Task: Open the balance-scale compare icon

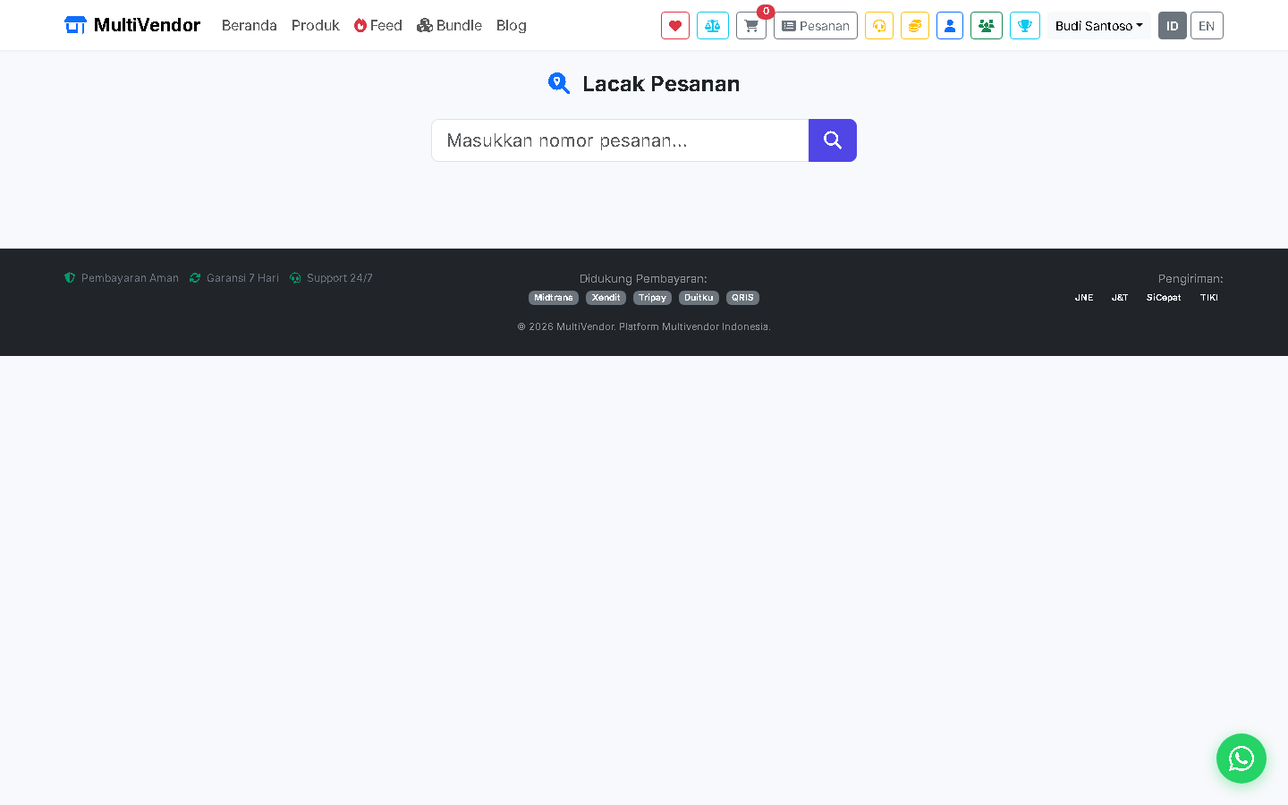Action: pyautogui.click(x=713, y=26)
